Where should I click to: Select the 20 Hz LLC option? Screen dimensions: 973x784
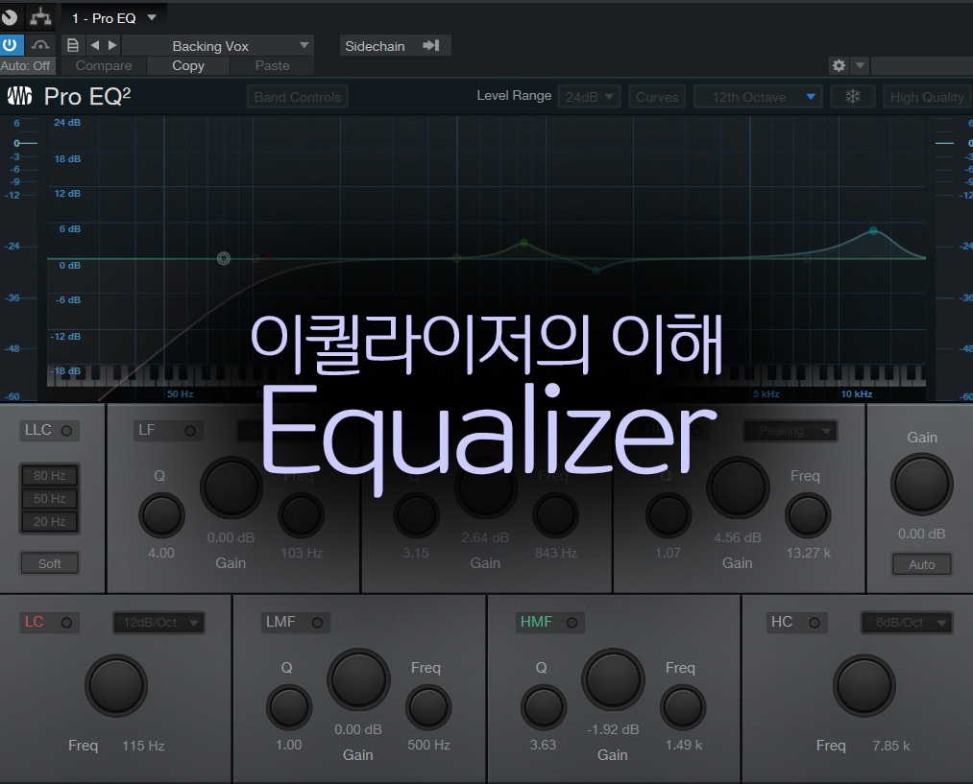pos(50,521)
